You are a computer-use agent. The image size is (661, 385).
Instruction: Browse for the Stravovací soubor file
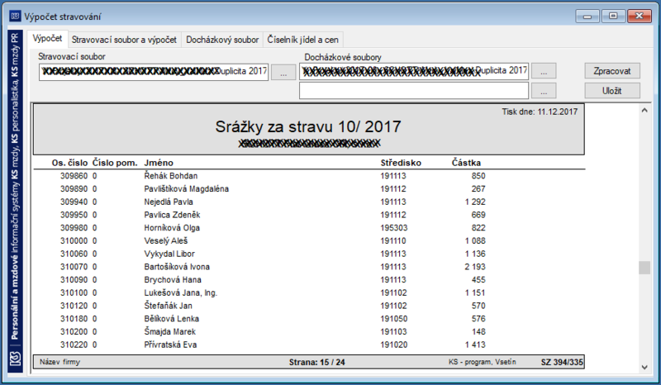click(283, 72)
